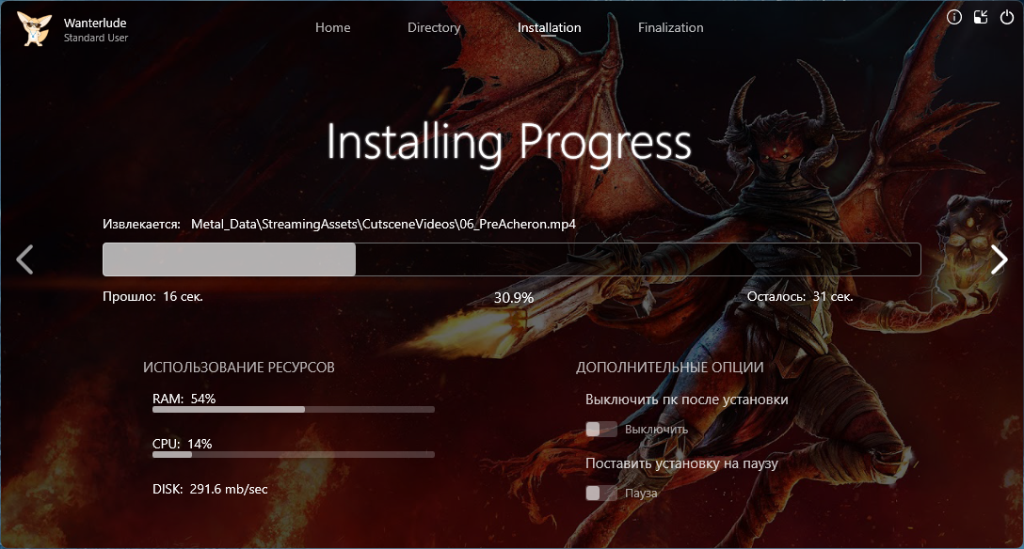1024x549 pixels.
Task: Click the 30.9% progress percentage
Action: click(513, 297)
